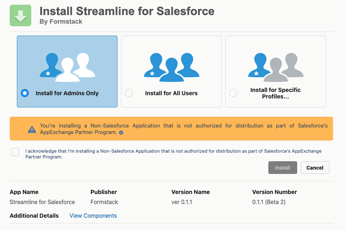The height and width of the screenshot is (231, 346).
Task: Open the View Components link
Action: tap(93, 216)
